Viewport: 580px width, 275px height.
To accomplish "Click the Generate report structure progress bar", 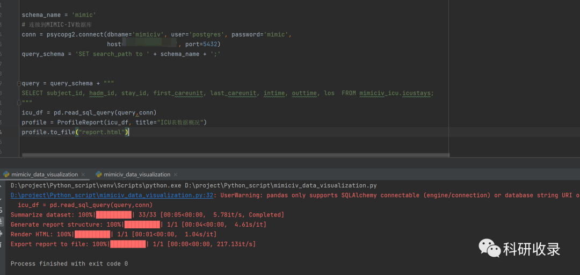I will tap(142, 225).
